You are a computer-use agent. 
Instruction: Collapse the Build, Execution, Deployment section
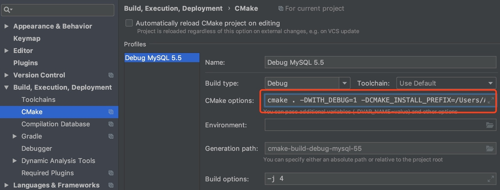[x=6, y=87]
